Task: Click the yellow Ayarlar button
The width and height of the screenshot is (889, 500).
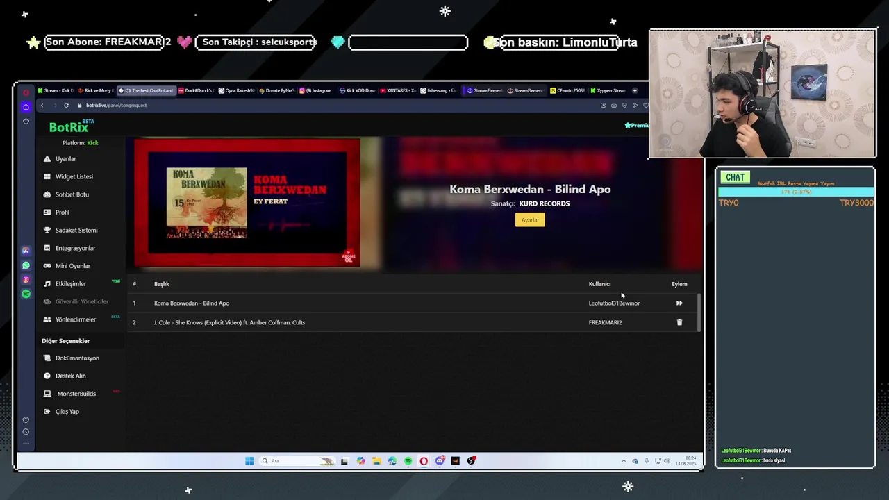Action: point(530,219)
